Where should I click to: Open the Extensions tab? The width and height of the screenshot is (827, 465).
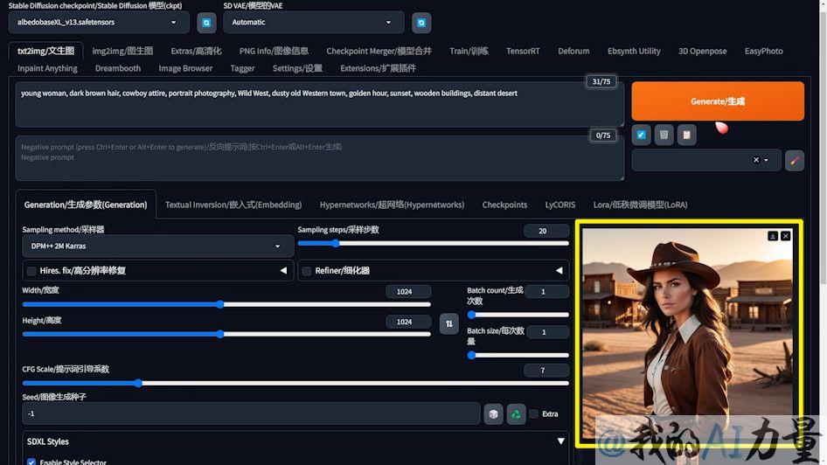[x=378, y=68]
